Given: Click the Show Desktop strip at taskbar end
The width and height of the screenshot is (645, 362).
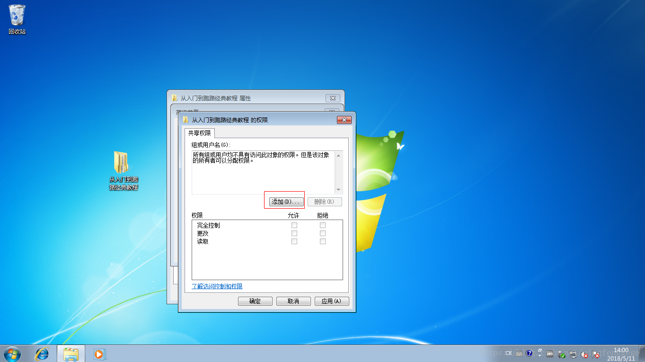Looking at the screenshot, I should 642,353.
